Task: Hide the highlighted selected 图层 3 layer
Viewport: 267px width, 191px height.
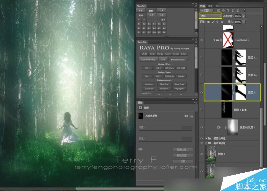Action: [x=202, y=92]
